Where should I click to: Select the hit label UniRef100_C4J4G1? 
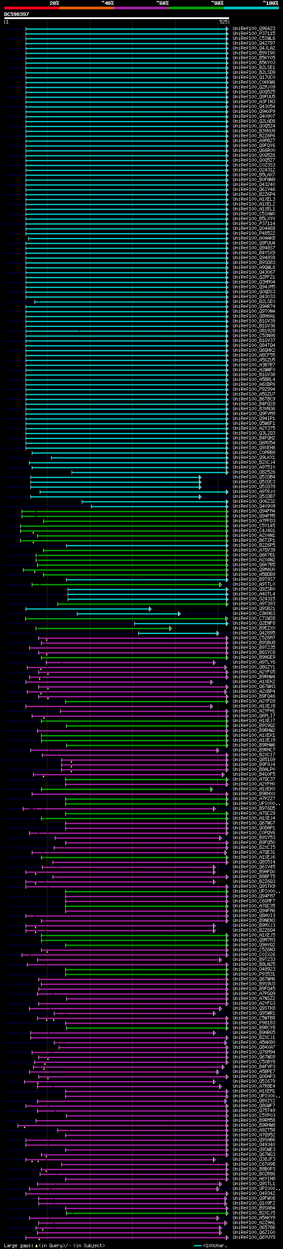(254, 531)
